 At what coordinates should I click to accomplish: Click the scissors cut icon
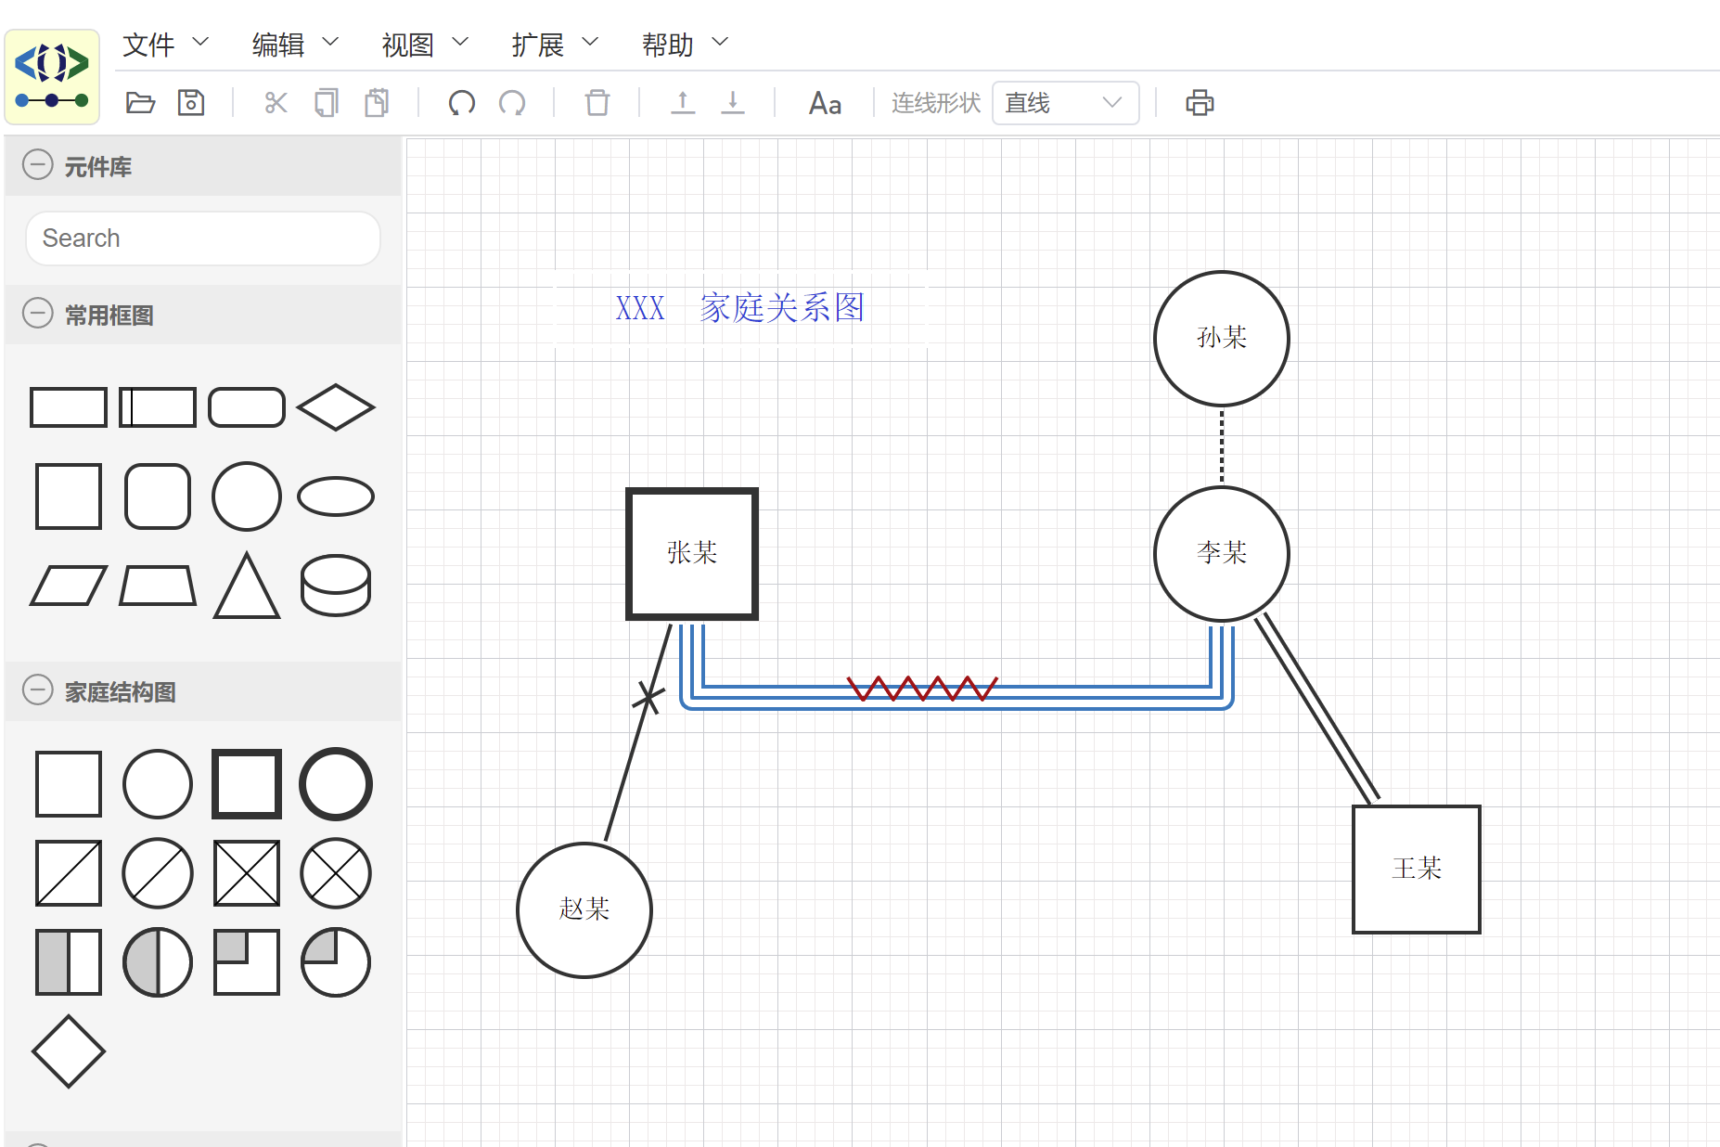(x=276, y=102)
